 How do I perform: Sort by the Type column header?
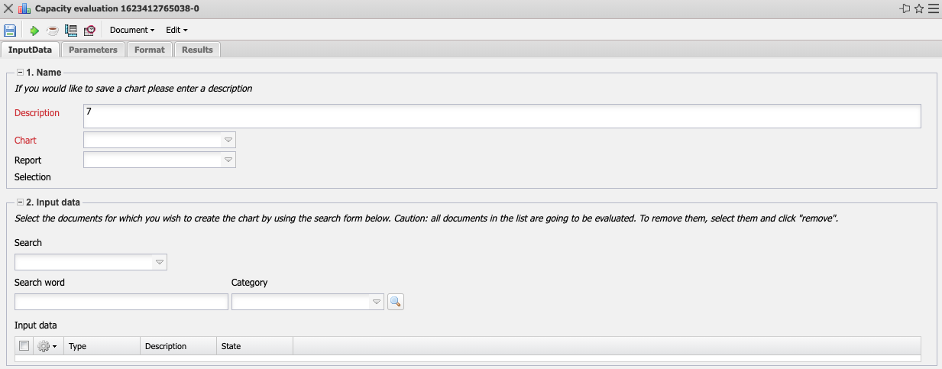pos(102,346)
